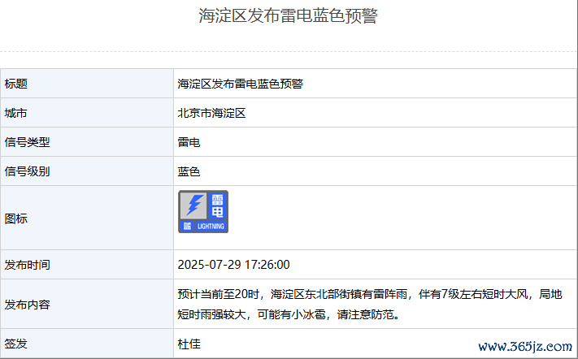Image resolution: width=578 pixels, height=359 pixels.
Task: Click the 城市 label cell
Action: [87, 113]
